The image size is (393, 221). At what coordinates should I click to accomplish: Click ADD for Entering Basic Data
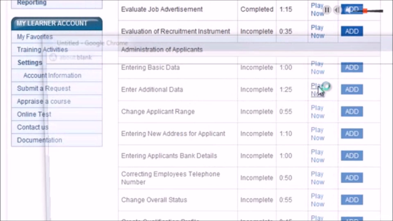[x=352, y=68]
